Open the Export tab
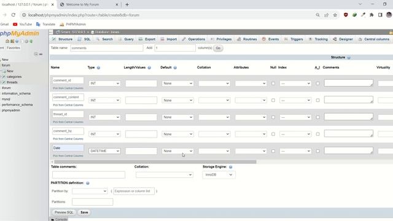The image size is (393, 221). pos(147,39)
